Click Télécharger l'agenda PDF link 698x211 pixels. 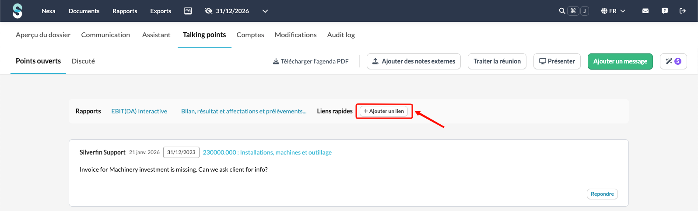(x=311, y=61)
